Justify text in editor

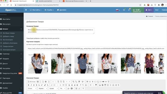77,85
